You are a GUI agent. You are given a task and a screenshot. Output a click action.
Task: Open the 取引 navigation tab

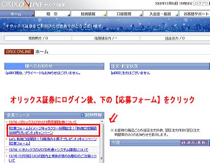(x=52, y=14)
